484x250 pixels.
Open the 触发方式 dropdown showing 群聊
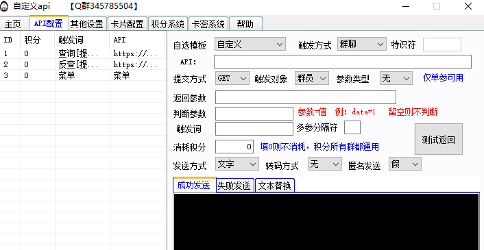361,44
